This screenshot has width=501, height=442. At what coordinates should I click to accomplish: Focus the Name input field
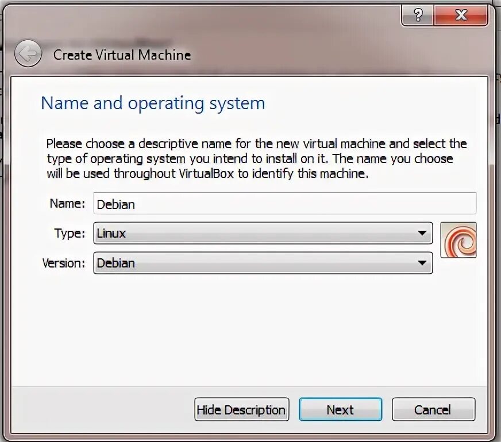tap(285, 203)
